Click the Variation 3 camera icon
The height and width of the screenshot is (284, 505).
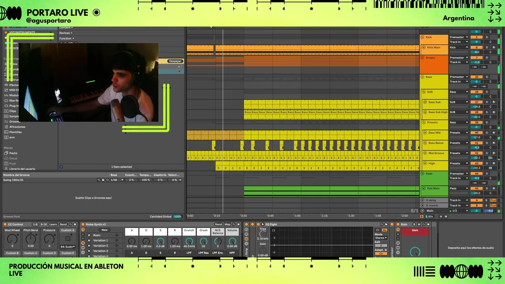click(89, 251)
